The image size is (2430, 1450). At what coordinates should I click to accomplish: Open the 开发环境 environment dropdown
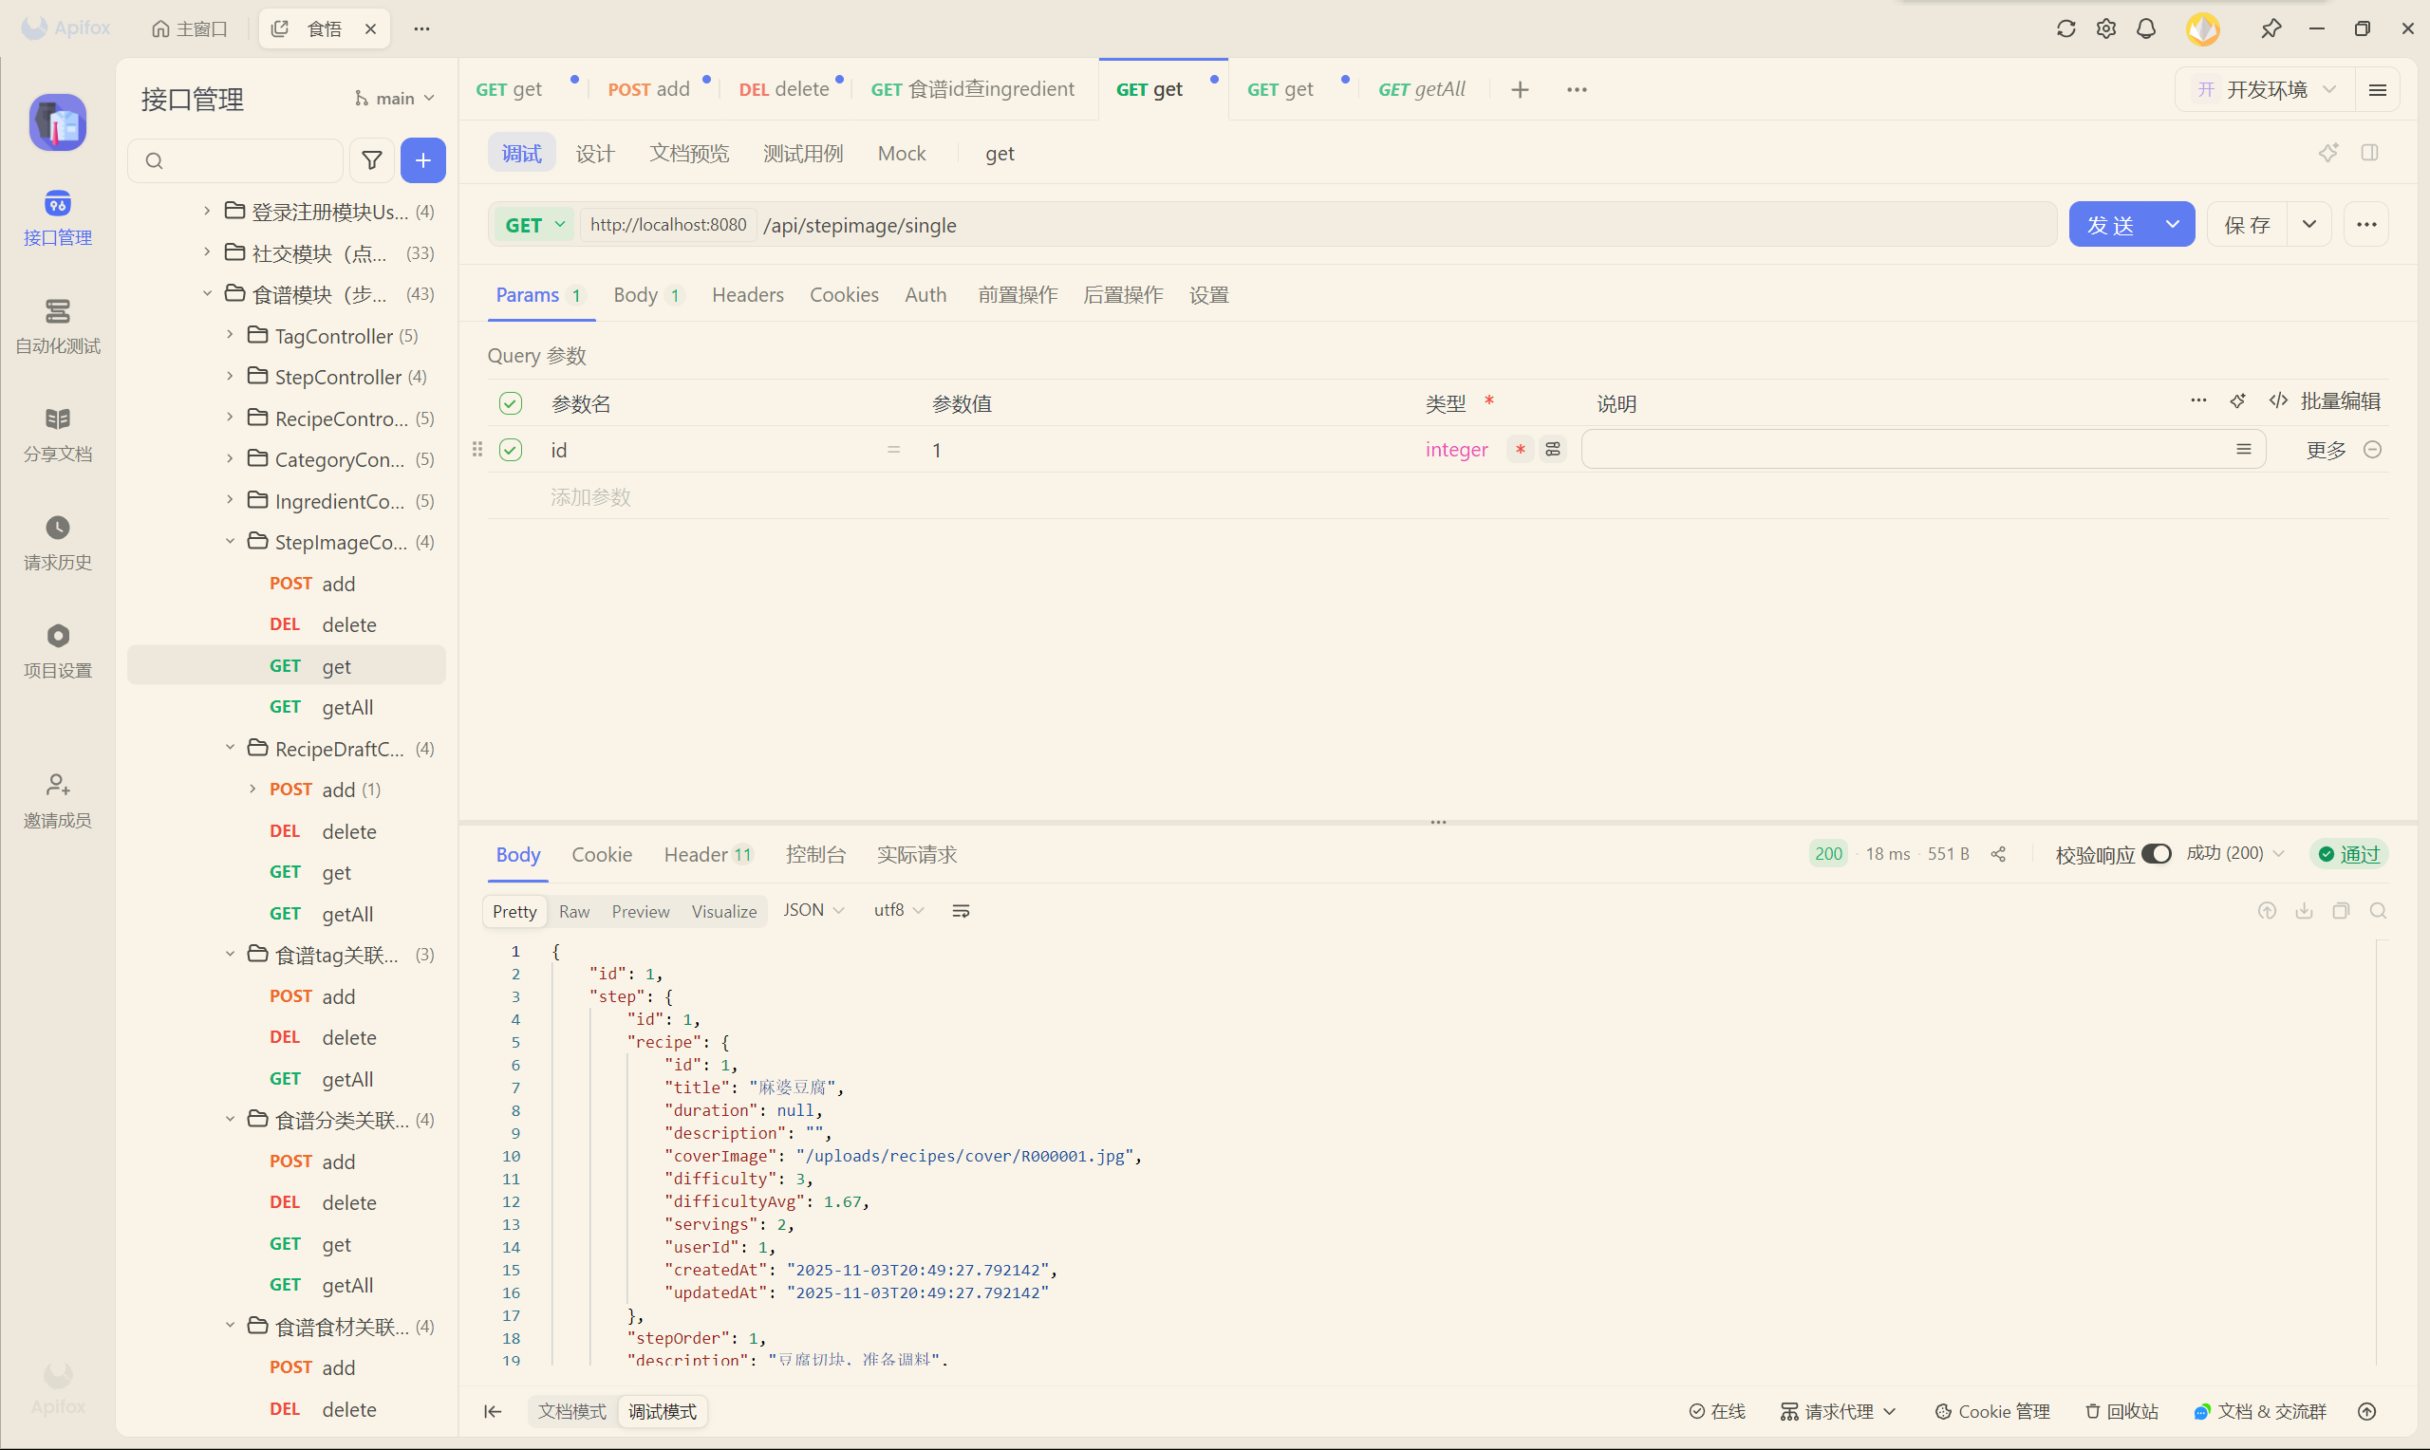click(x=2267, y=89)
